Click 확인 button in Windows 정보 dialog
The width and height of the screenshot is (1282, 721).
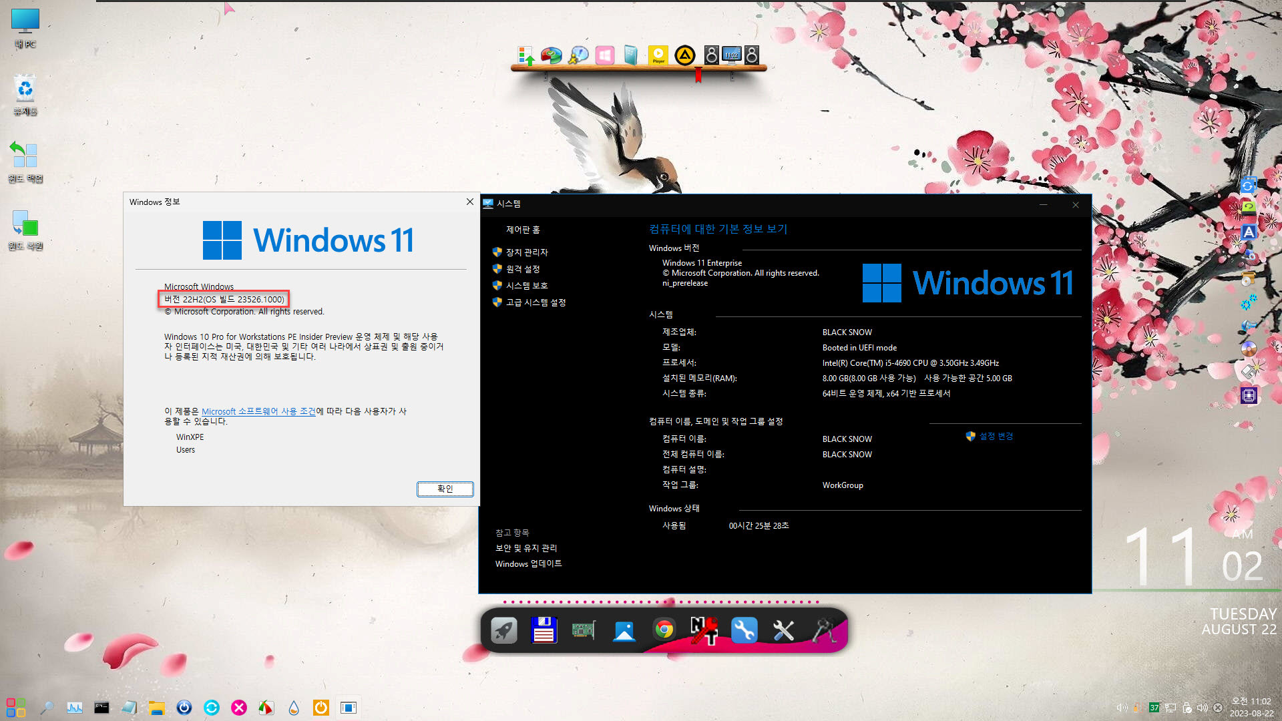(445, 489)
